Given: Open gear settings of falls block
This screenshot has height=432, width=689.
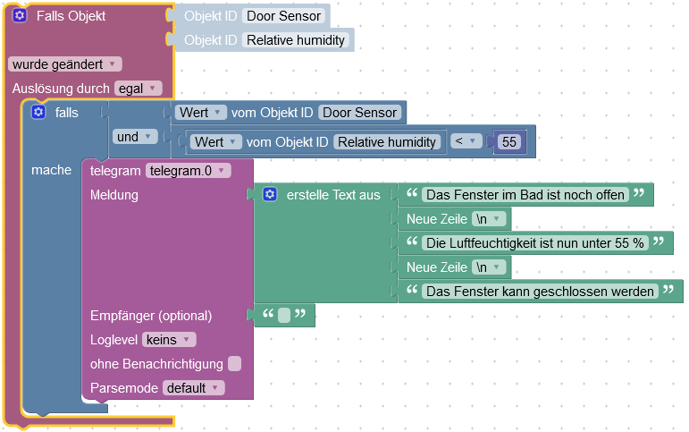Looking at the screenshot, I should [x=38, y=112].
